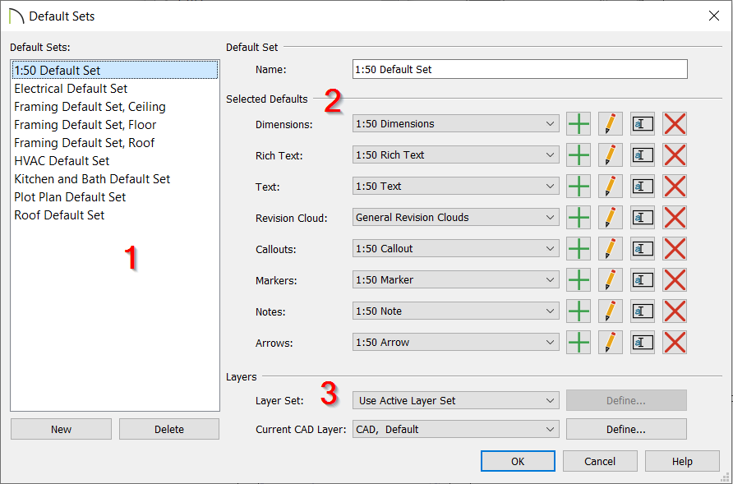Rename the Dimensions default
The height and width of the screenshot is (484, 733).
click(643, 124)
